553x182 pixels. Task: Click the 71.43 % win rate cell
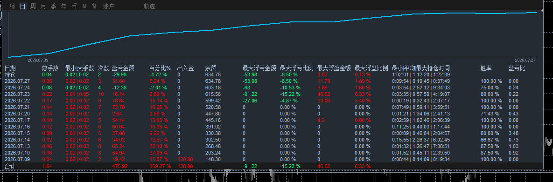pos(490,114)
